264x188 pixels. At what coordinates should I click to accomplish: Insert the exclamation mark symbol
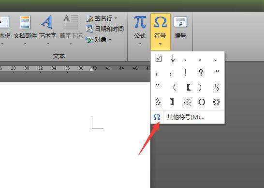[185, 72]
